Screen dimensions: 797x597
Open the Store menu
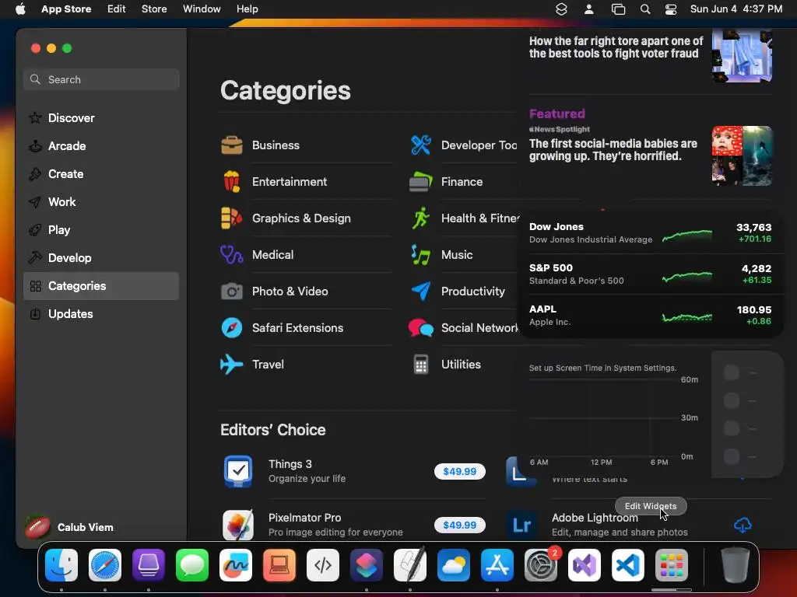[x=154, y=9]
